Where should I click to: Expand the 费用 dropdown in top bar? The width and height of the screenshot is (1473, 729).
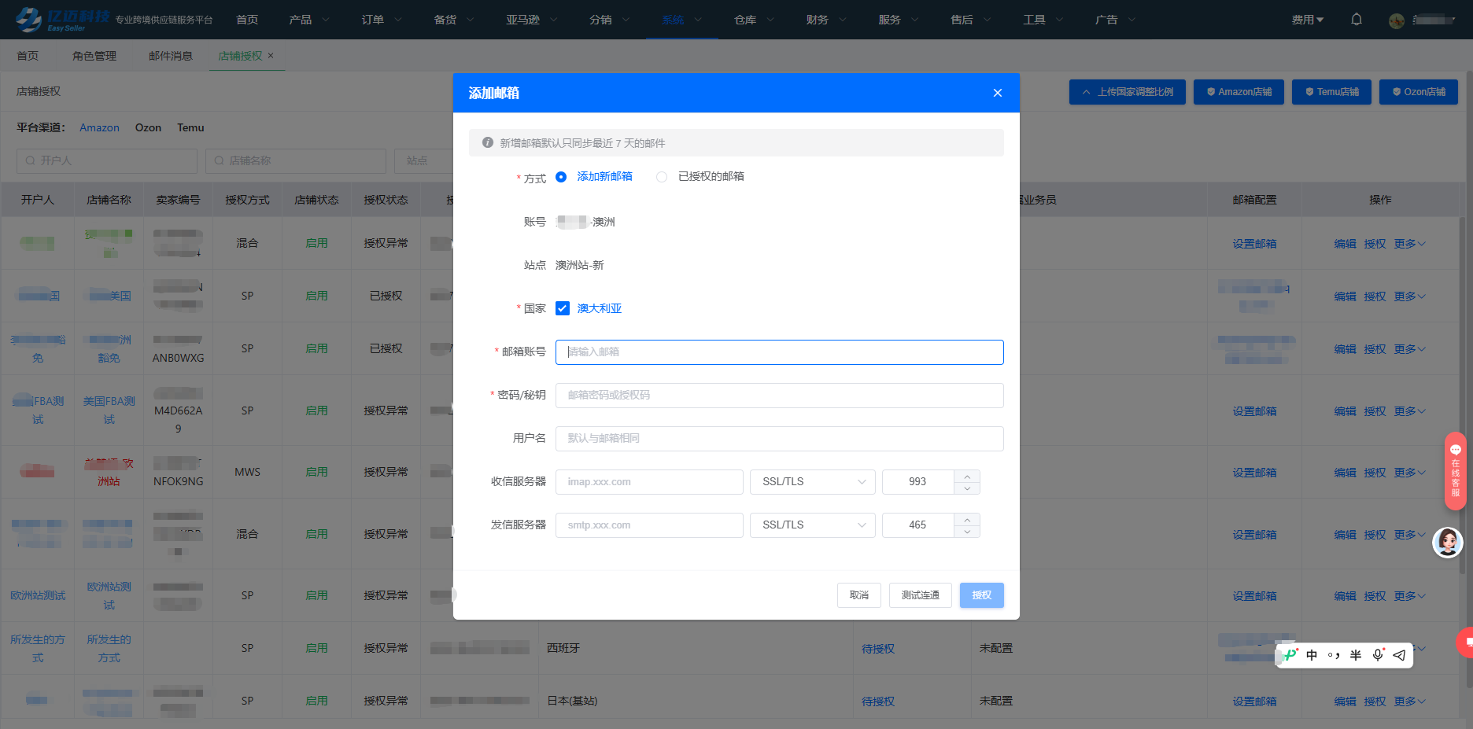(x=1307, y=20)
